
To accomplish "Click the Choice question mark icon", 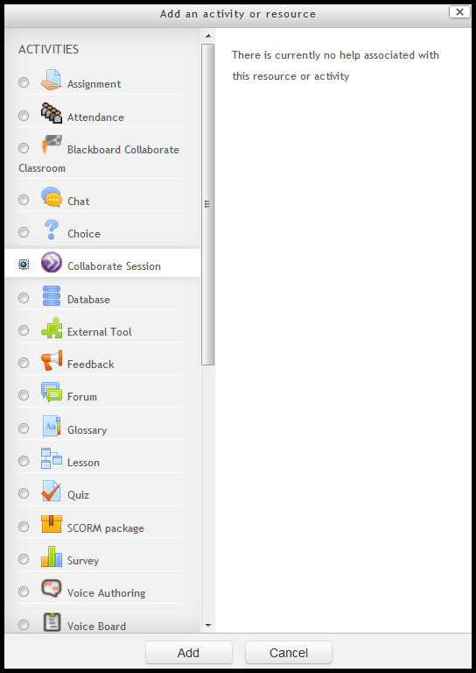I will [52, 230].
